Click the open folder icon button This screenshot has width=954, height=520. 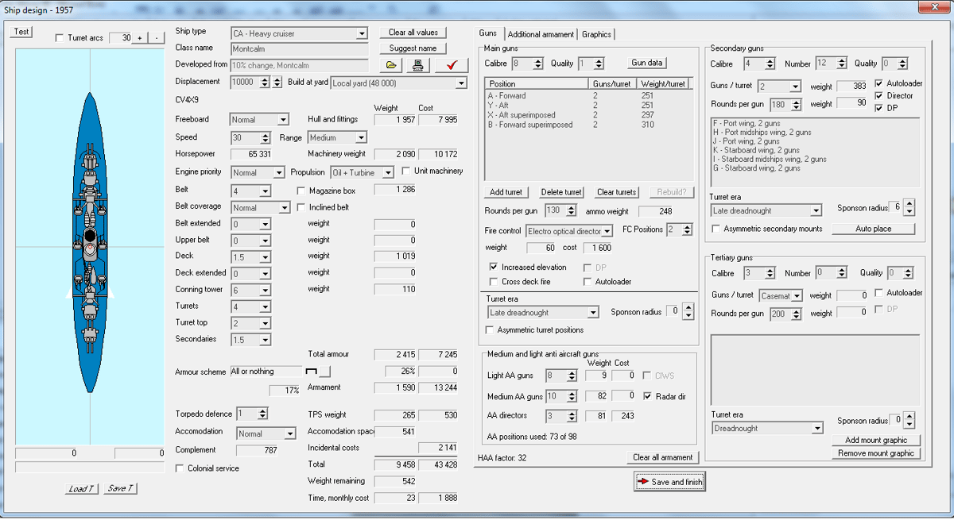(391, 65)
